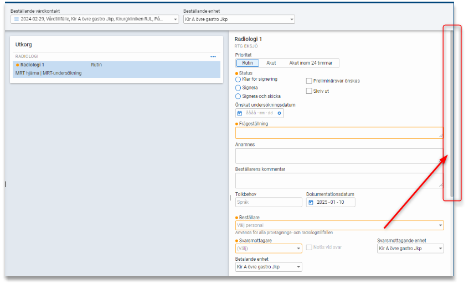This screenshot has height=285, width=469.
Task: Click the clear icon in Önskat undersökningsdatum
Action: (280, 113)
